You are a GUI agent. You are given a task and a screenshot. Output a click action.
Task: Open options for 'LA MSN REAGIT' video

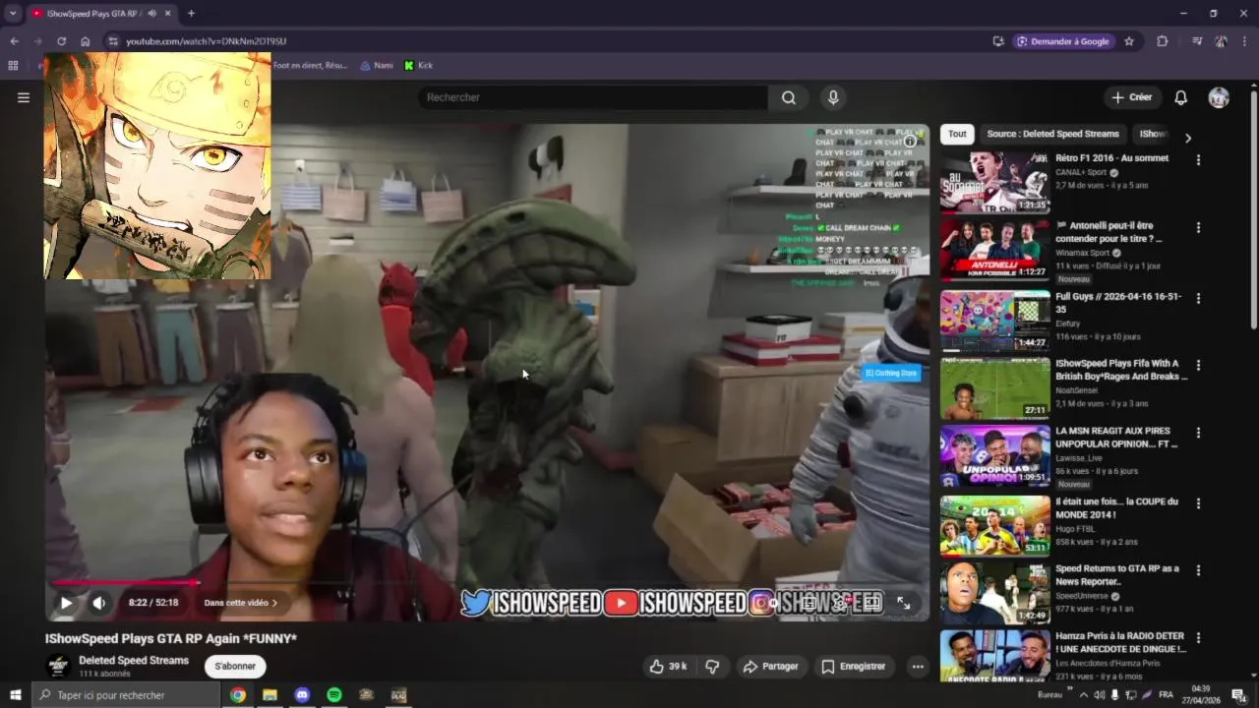(x=1198, y=433)
